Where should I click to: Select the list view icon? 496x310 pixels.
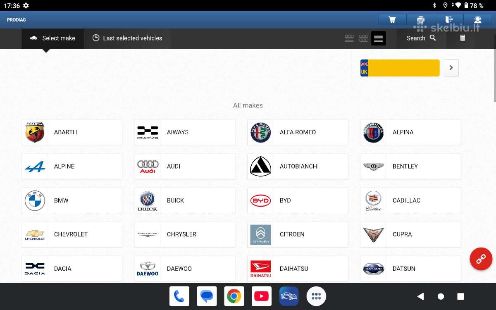[378, 38]
